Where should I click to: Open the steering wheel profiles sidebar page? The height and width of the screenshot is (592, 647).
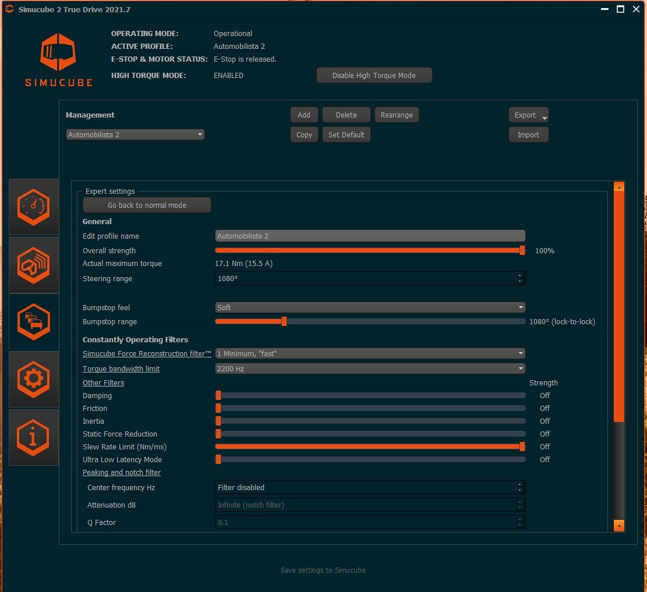point(33,265)
